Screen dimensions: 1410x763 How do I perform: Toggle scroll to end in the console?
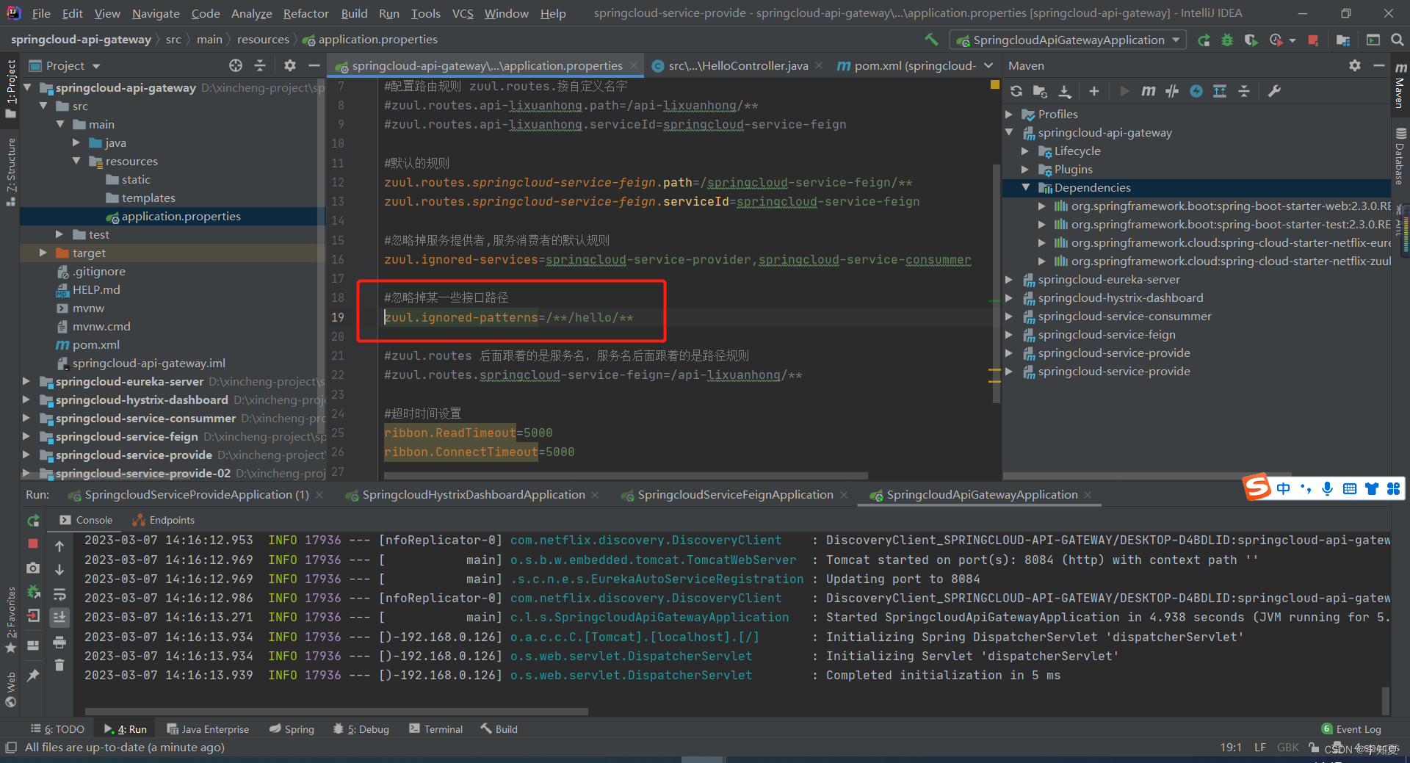click(59, 617)
